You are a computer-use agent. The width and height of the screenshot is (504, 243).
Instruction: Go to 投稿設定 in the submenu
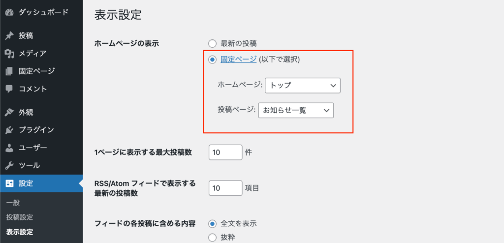coord(20,217)
